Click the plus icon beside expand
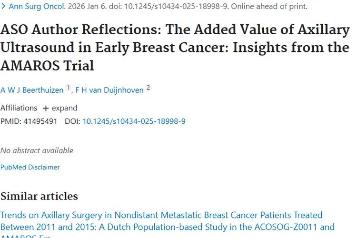This screenshot has width=357, height=238. (46, 108)
